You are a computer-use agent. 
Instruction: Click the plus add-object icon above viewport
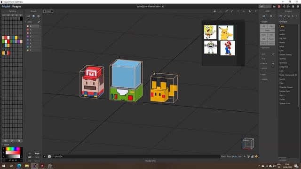pos(215,11)
